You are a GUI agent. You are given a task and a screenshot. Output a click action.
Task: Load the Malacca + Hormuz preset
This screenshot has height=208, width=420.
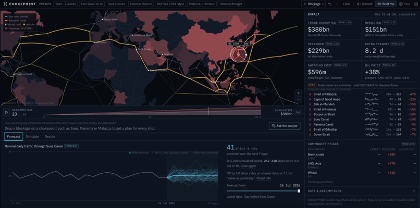(202, 4)
